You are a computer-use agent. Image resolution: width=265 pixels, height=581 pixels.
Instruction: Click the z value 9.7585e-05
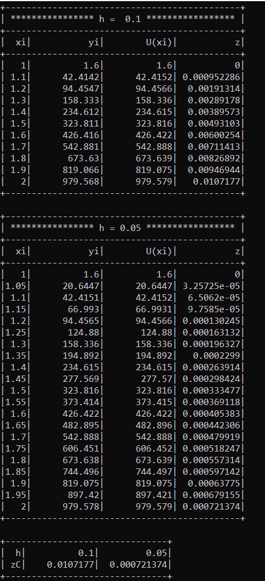tap(214, 309)
